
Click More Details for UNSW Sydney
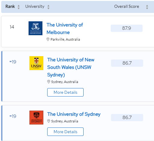[65, 92]
